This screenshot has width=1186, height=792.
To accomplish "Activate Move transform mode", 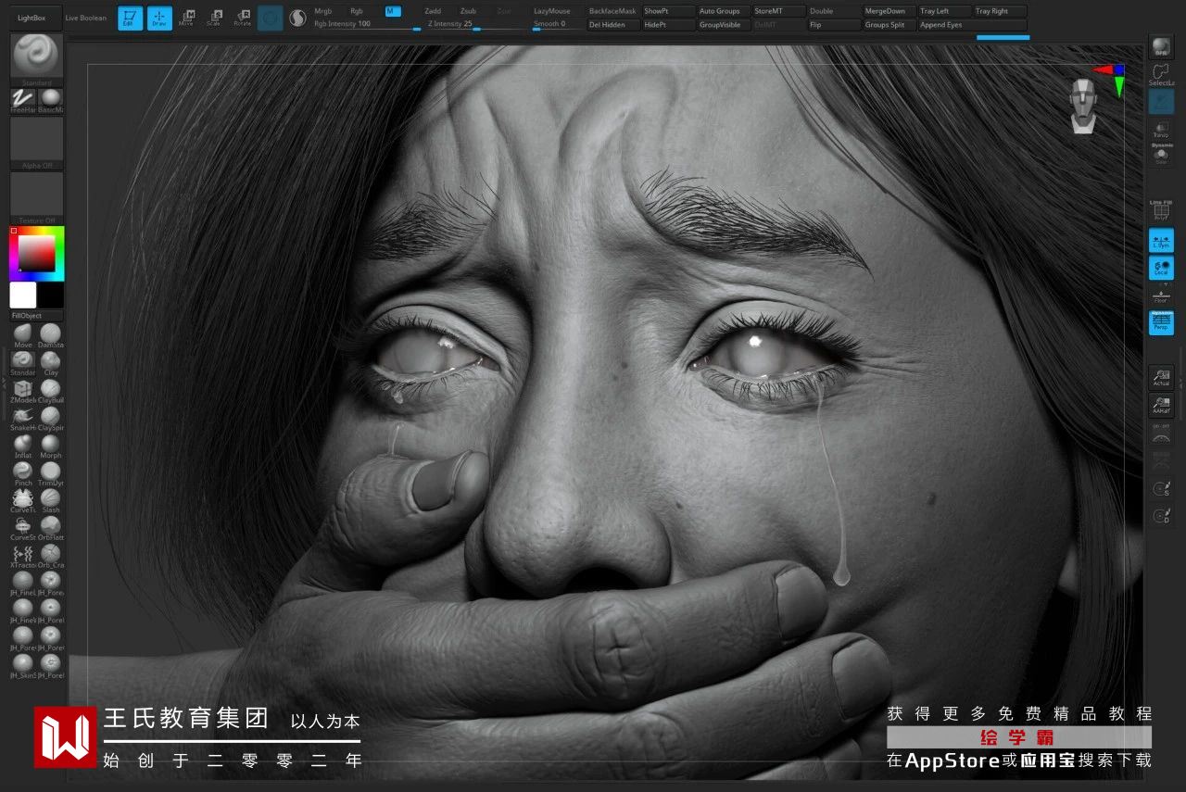I will click(x=187, y=18).
